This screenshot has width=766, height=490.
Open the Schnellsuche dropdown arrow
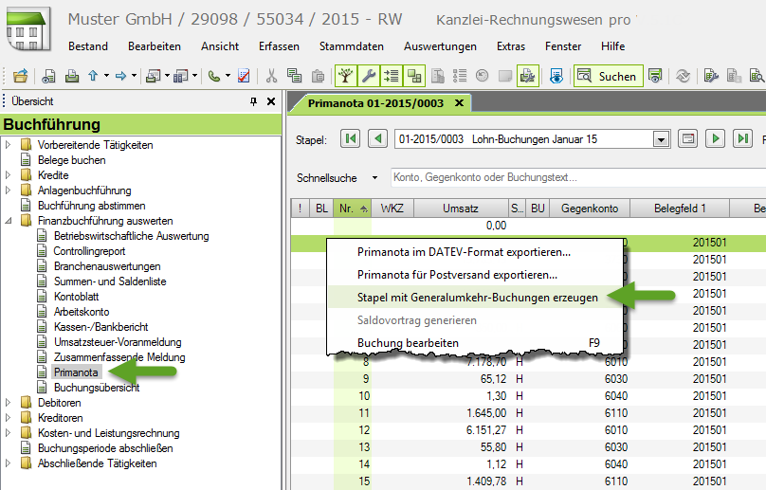click(374, 178)
